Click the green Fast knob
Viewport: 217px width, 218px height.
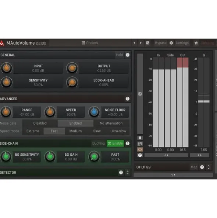[x=94, y=156]
